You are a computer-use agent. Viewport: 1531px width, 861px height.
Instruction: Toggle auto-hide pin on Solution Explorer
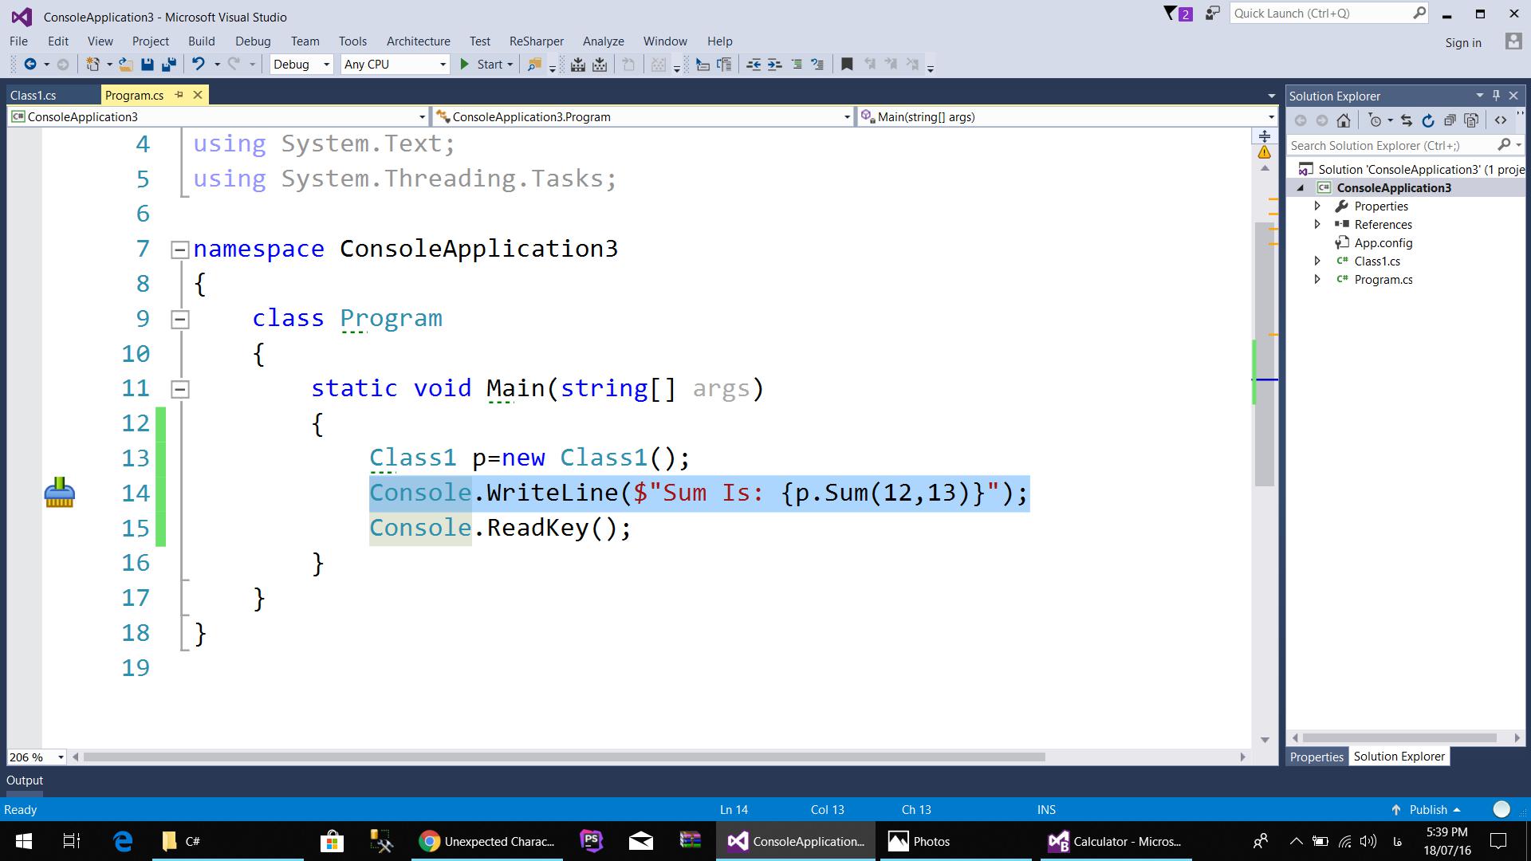point(1496,96)
